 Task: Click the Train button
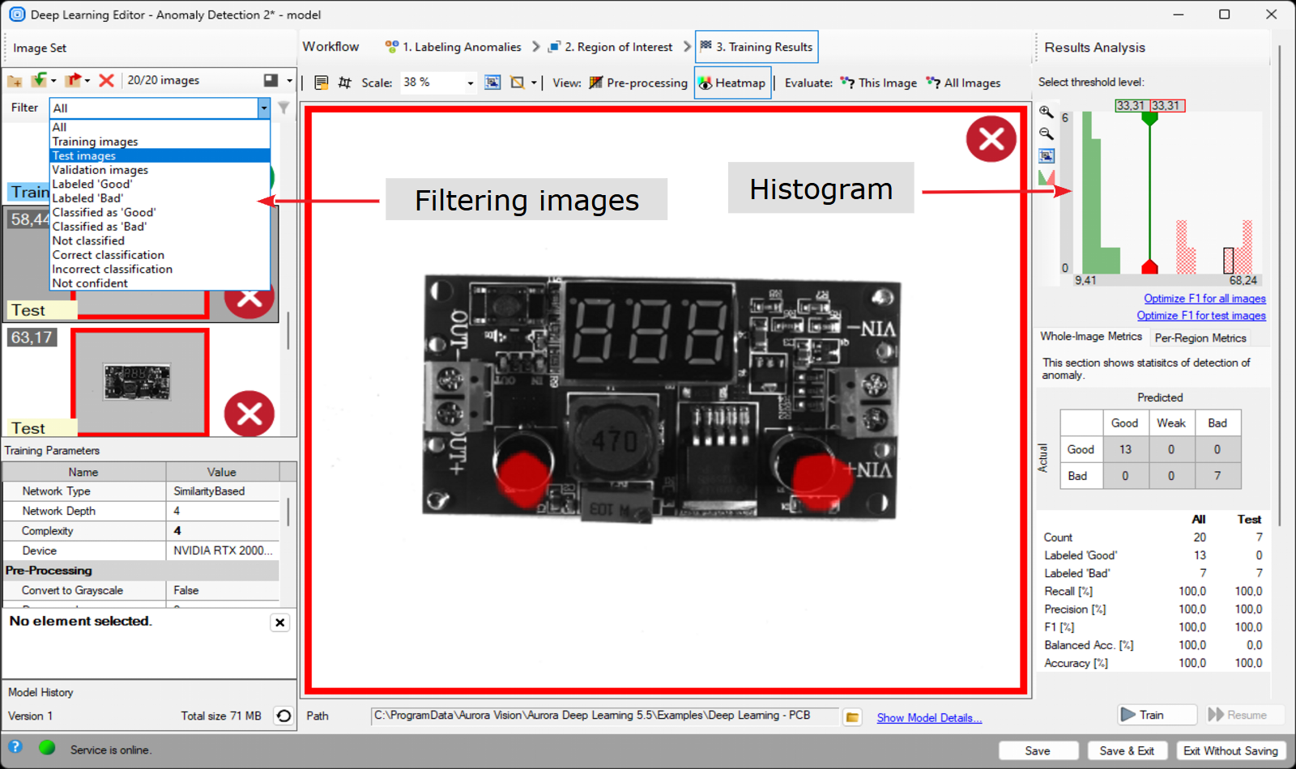point(1157,715)
